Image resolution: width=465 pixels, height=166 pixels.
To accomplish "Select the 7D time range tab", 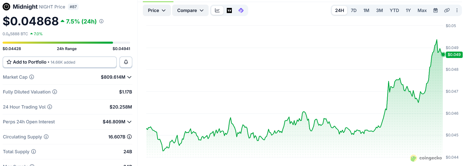I will click(x=354, y=10).
